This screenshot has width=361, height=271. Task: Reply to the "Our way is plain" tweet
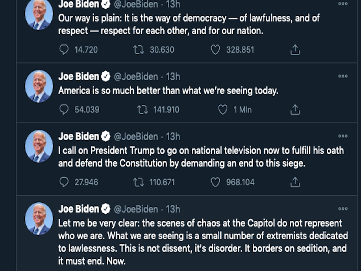[x=64, y=50]
